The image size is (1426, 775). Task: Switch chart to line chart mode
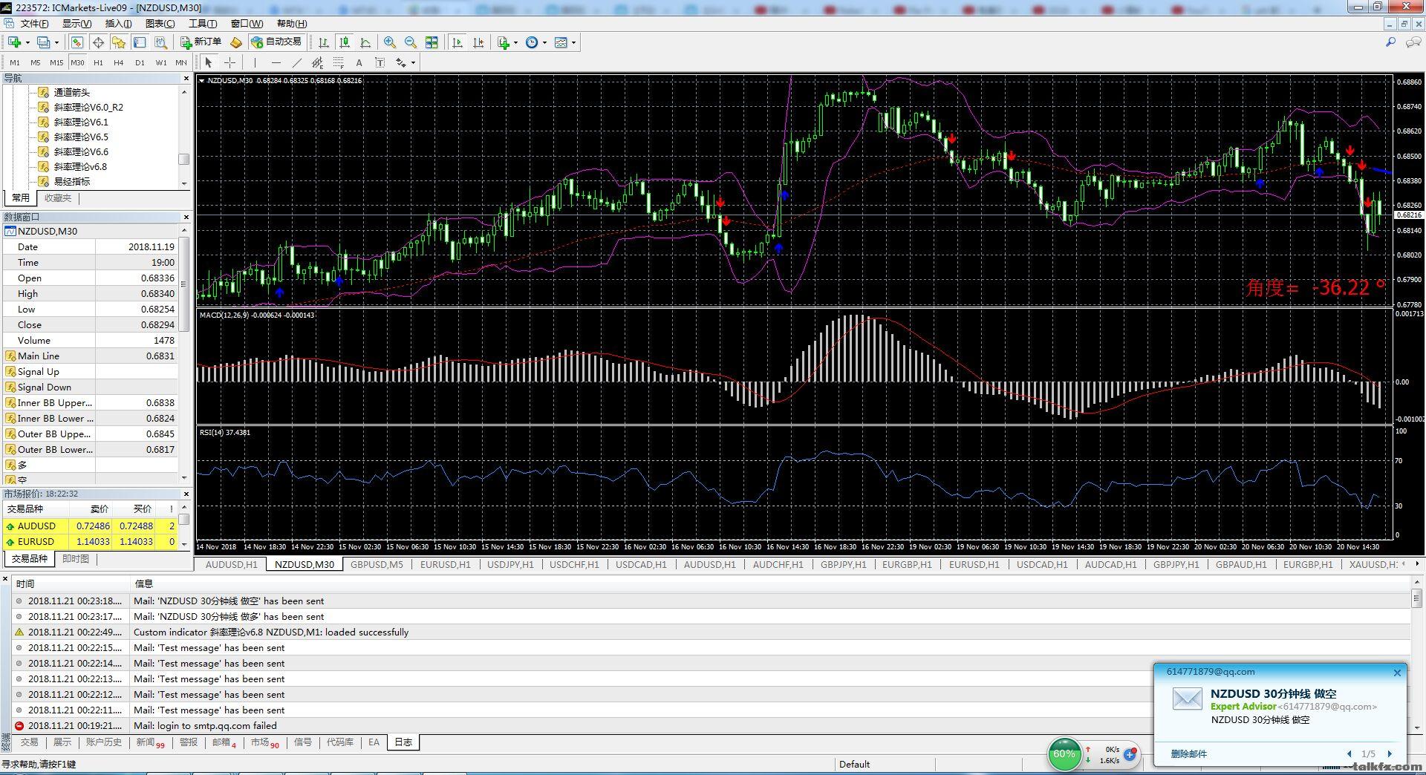pos(365,42)
